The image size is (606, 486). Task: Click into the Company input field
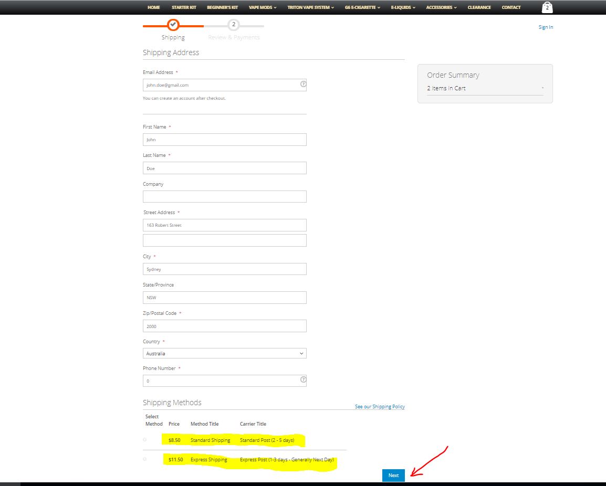[224, 196]
